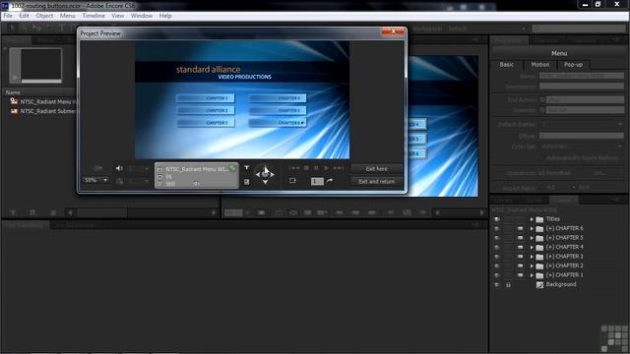Click the Title remote button icon in preview
Screen dimensions: 630x354
pyautogui.click(x=247, y=168)
